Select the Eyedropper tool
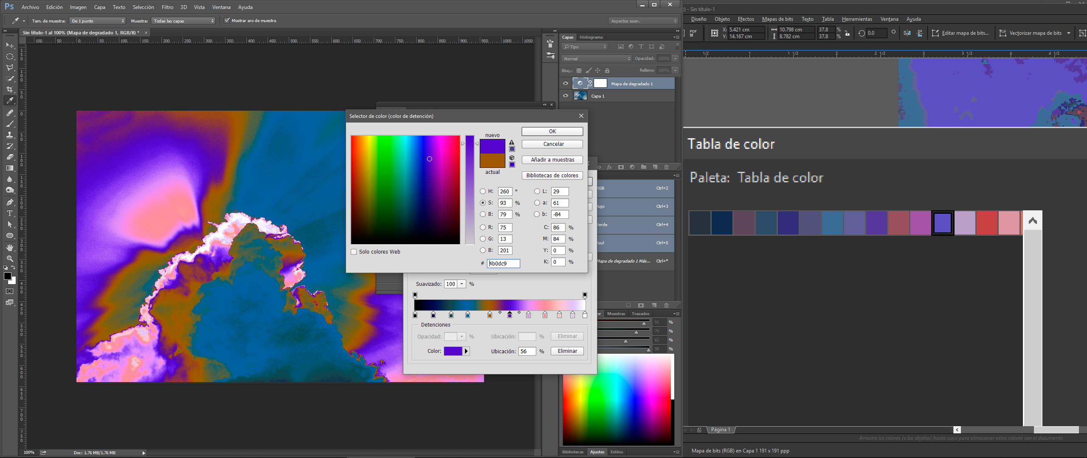This screenshot has width=1087, height=458. click(x=9, y=101)
